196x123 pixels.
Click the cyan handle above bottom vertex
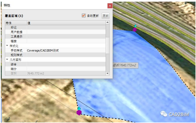[x=79, y=108]
